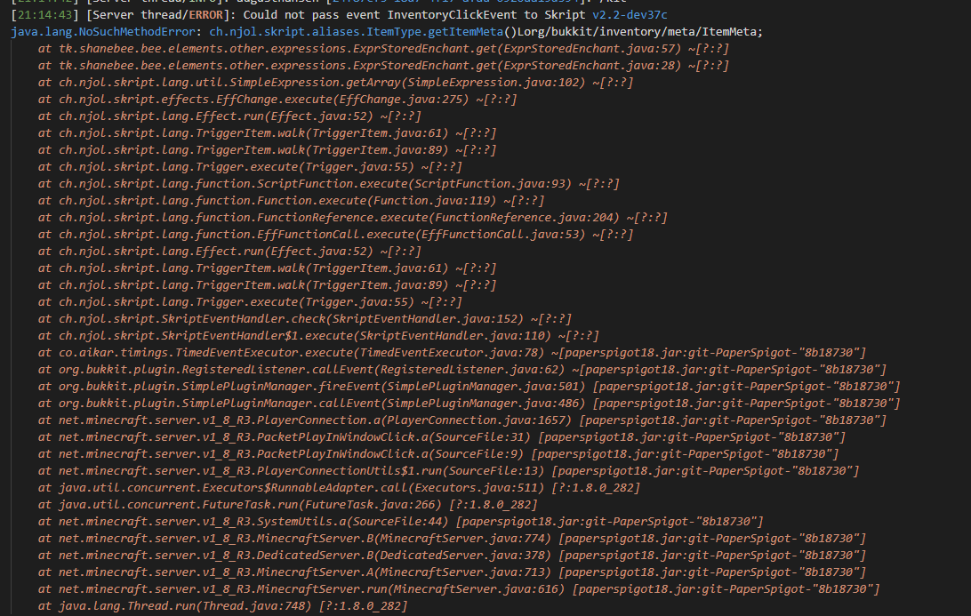971x616 pixels.
Task: Select the ScriptFunction.java:93 stack frame
Action: 329,184
